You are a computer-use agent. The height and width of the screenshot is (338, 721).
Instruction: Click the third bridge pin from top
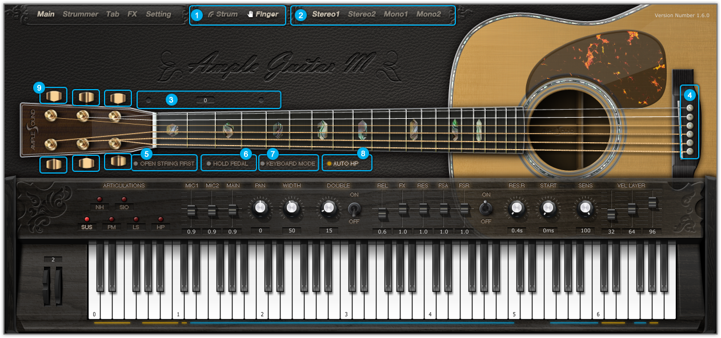[690, 125]
